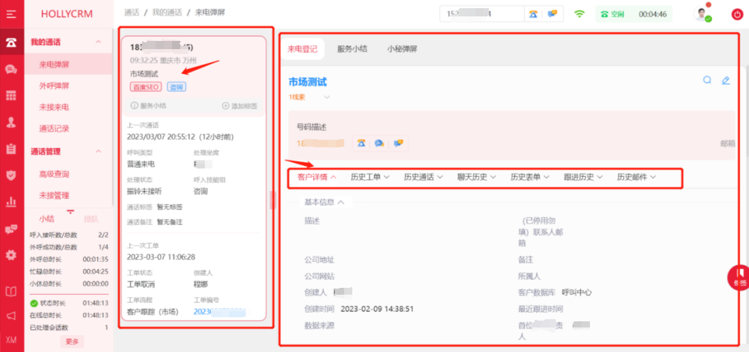Open the bar chart reports icon in the left rail
749x352 pixels.
click(x=12, y=202)
